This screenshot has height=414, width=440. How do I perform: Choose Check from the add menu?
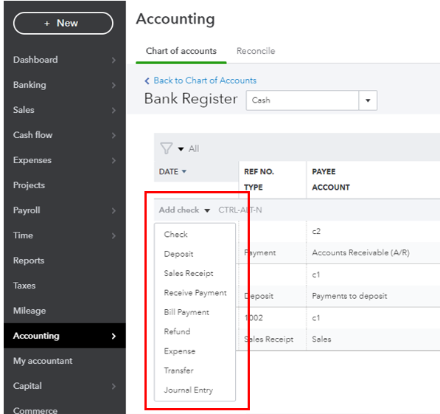tap(175, 235)
